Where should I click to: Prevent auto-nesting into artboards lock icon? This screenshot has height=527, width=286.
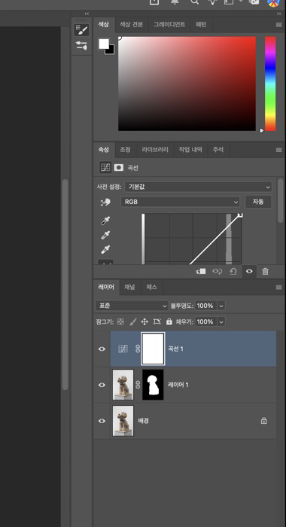pyautogui.click(x=157, y=321)
